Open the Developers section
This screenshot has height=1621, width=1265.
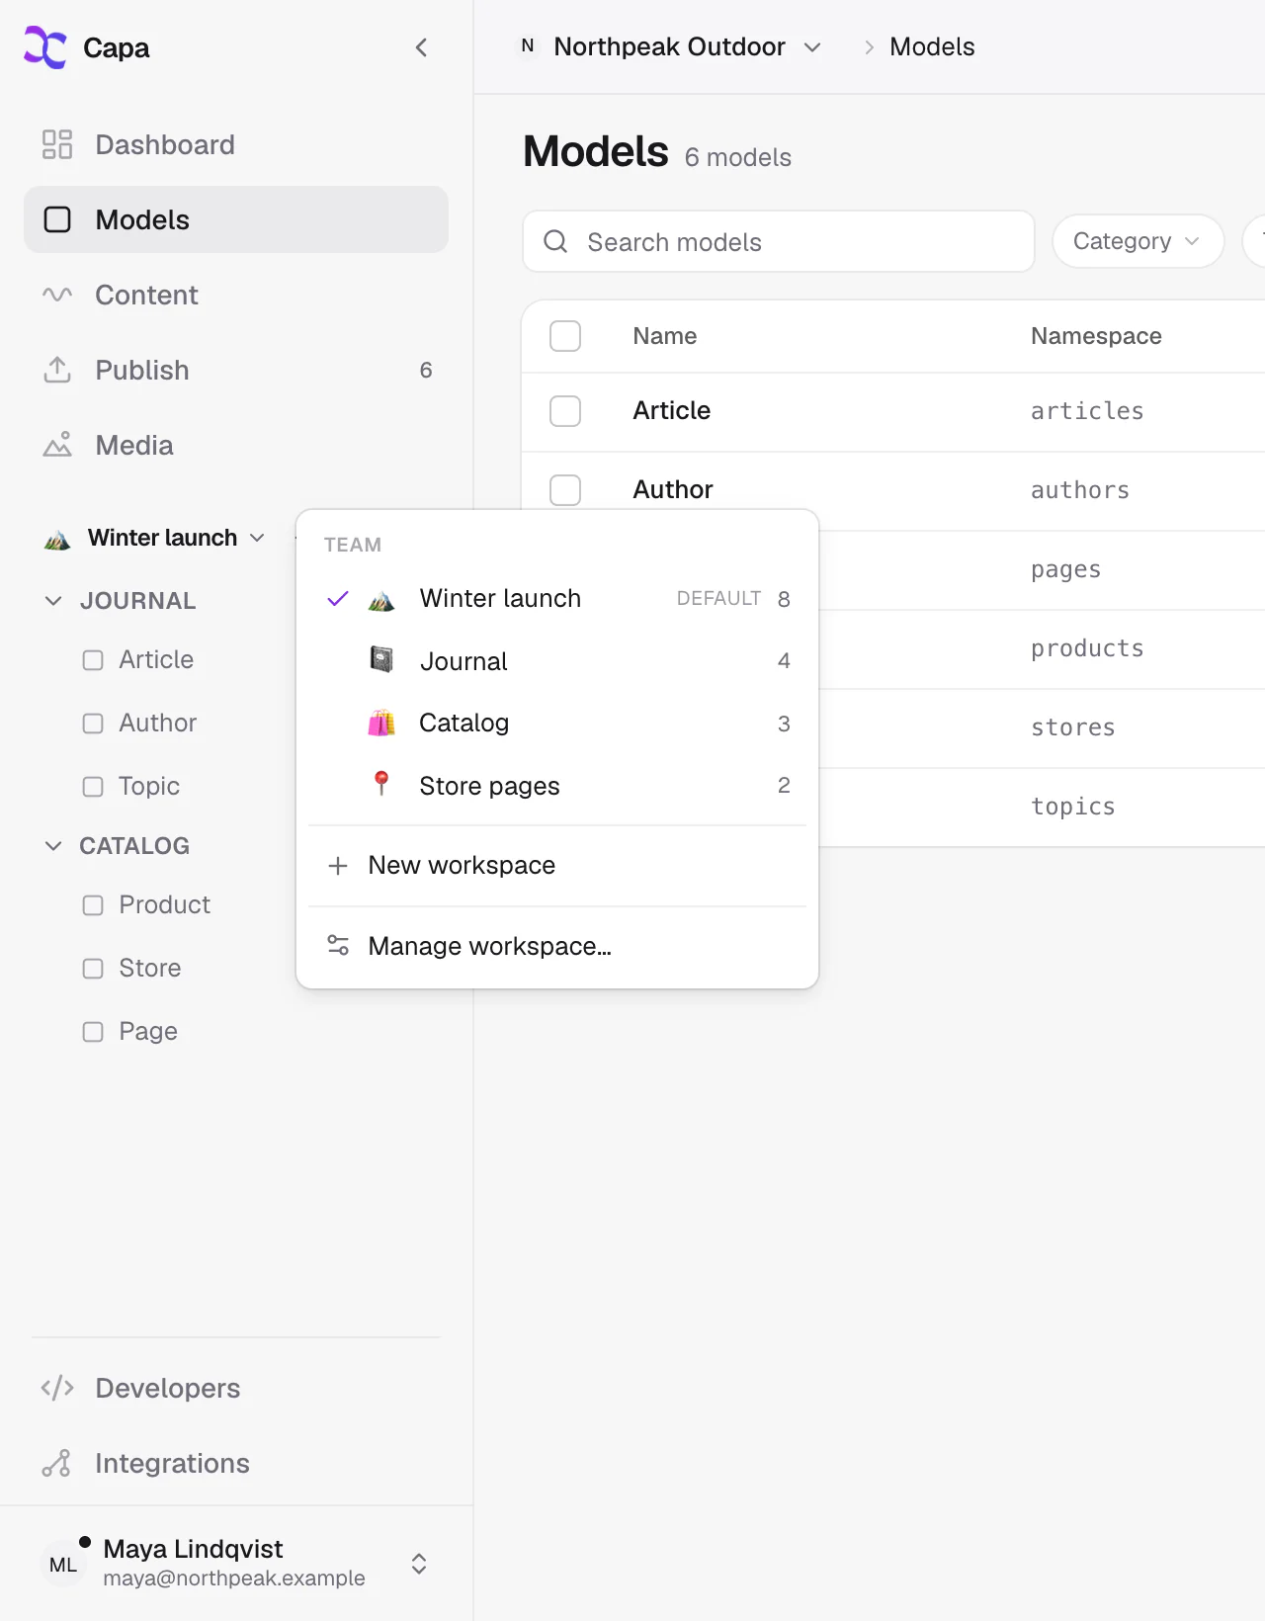click(236, 1388)
